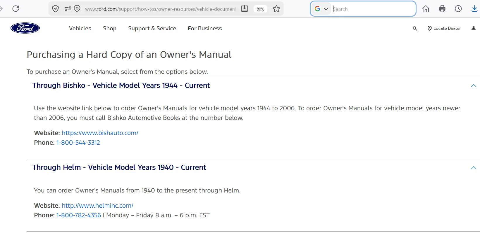Open the Support & Service menu
480x238 pixels.
[152, 28]
